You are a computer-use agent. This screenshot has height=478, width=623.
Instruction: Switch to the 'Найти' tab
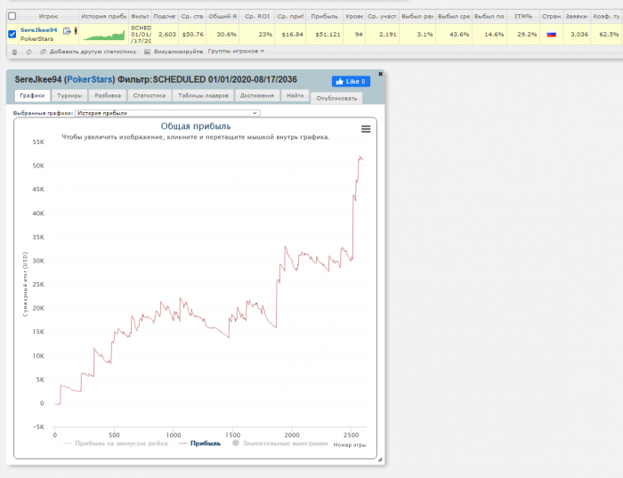295,95
